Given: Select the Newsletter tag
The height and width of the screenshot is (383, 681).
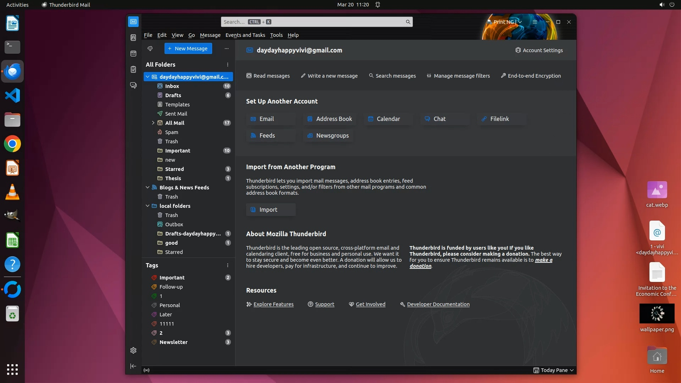Looking at the screenshot, I should [173, 342].
